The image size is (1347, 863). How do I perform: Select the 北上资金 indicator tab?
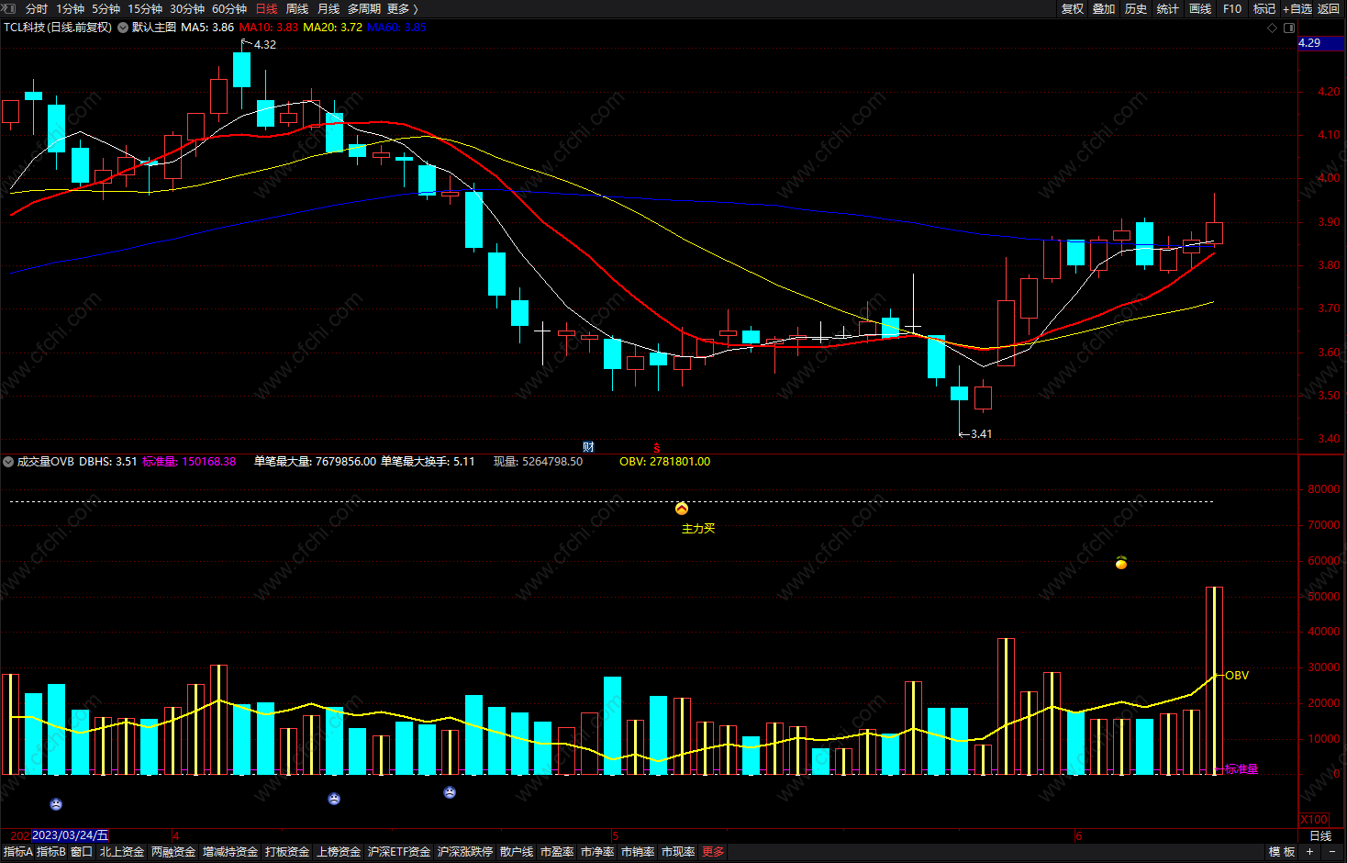coord(122,852)
